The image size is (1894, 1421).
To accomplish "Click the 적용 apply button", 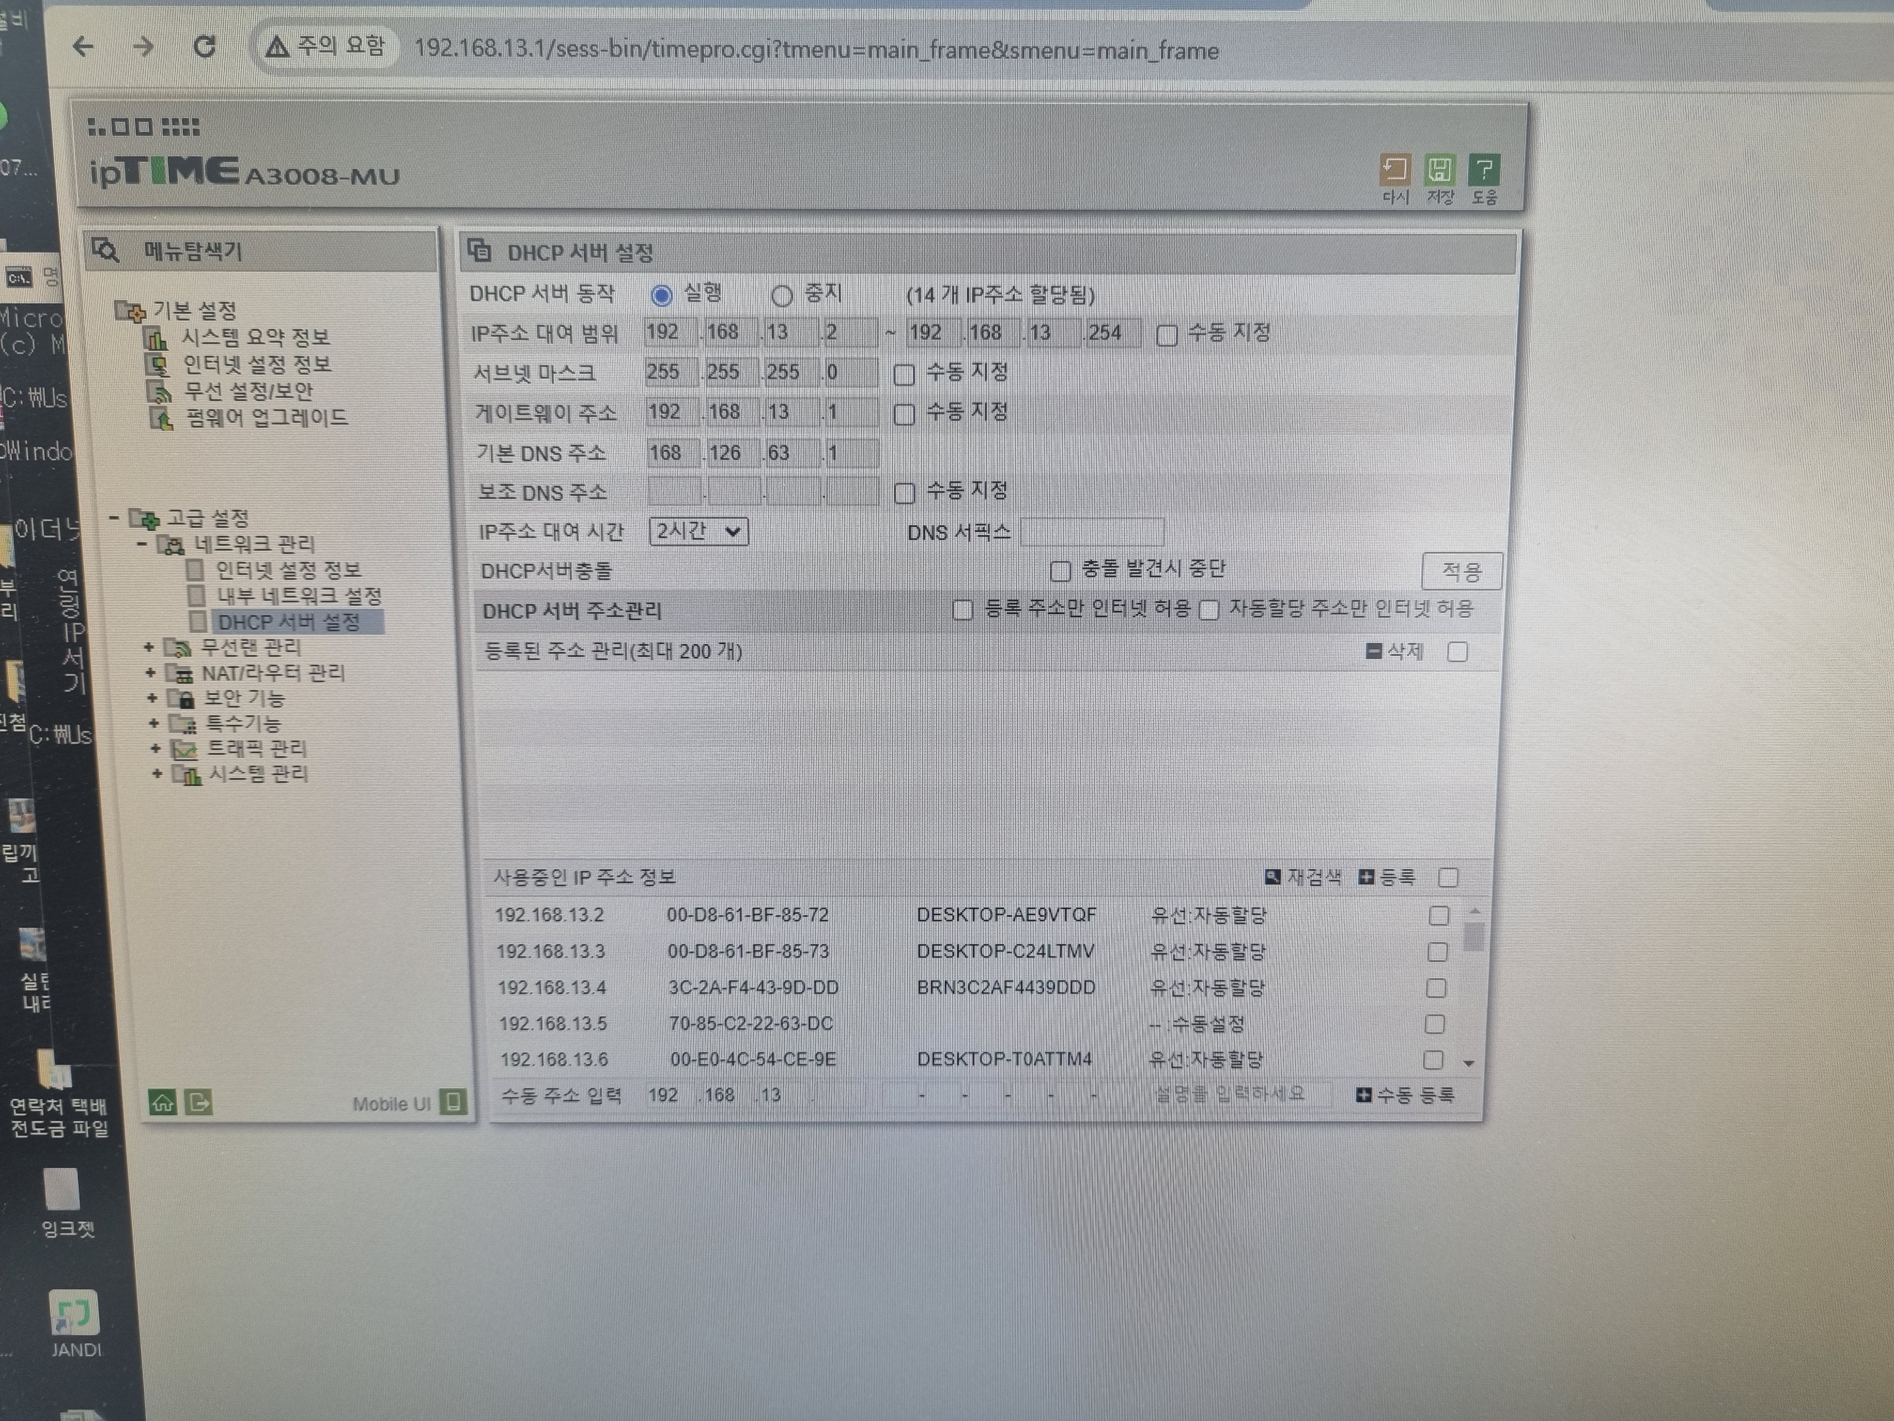I will 1461,571.
